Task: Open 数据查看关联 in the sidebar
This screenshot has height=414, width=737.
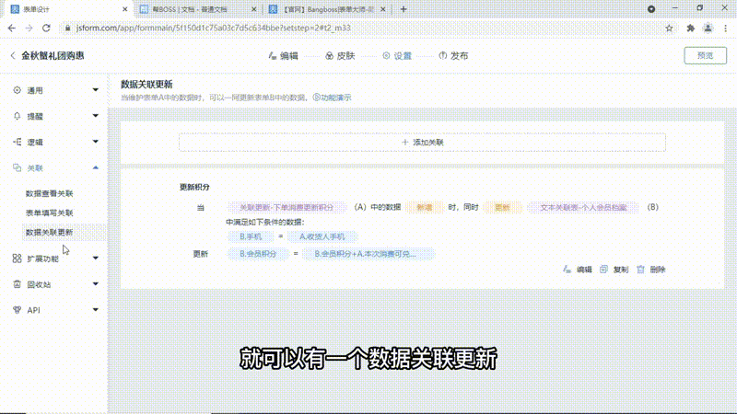Action: (49, 194)
